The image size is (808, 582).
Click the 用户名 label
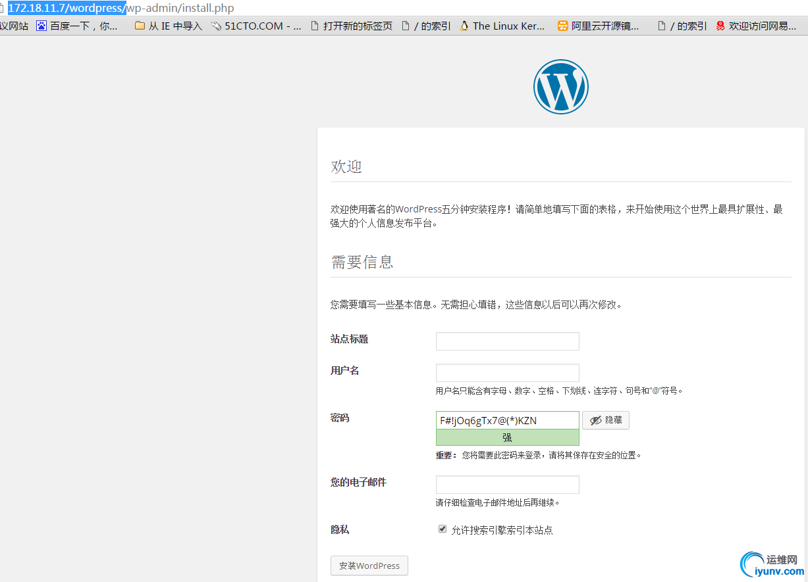tap(344, 371)
